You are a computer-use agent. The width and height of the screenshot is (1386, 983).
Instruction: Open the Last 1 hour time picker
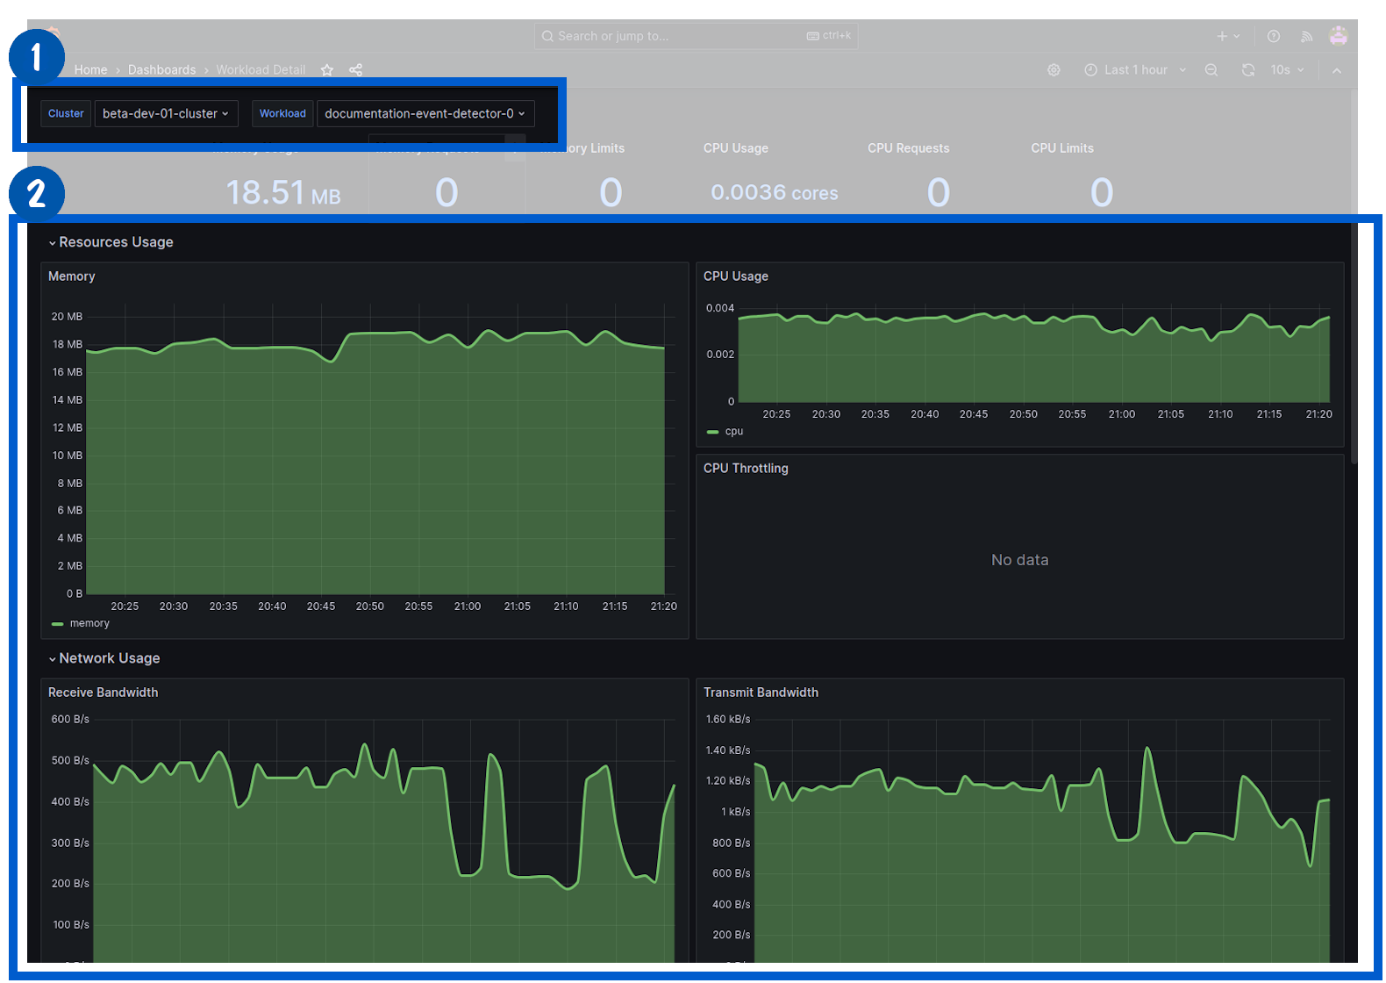pyautogui.click(x=1134, y=70)
